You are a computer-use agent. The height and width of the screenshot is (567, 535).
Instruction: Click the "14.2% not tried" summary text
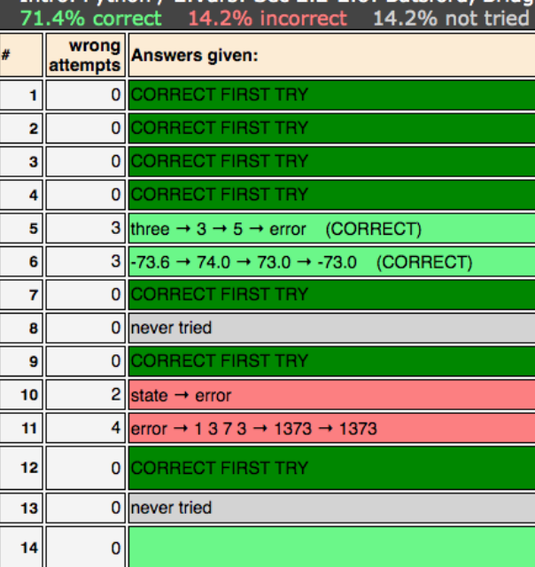[450, 19]
